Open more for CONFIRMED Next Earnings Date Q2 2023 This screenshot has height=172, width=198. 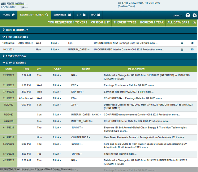160,98
